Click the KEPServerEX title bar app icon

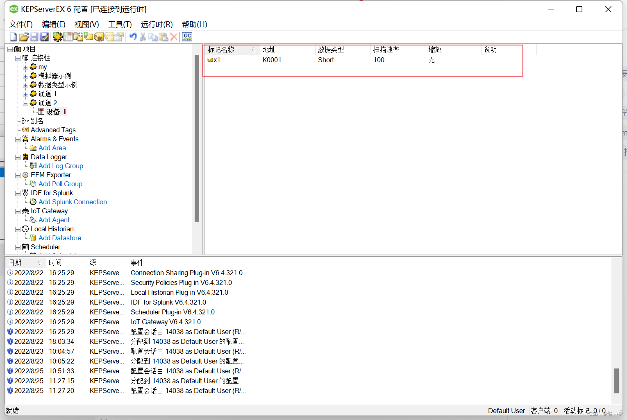[x=14, y=9]
